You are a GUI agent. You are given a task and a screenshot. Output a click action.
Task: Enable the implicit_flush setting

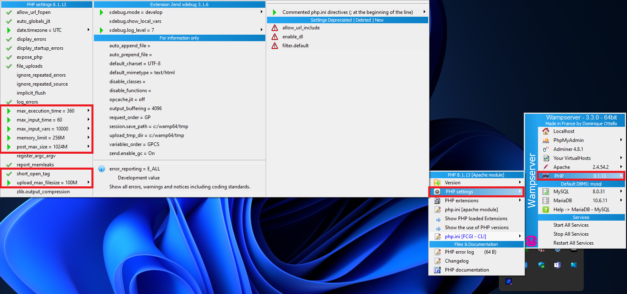(47, 93)
